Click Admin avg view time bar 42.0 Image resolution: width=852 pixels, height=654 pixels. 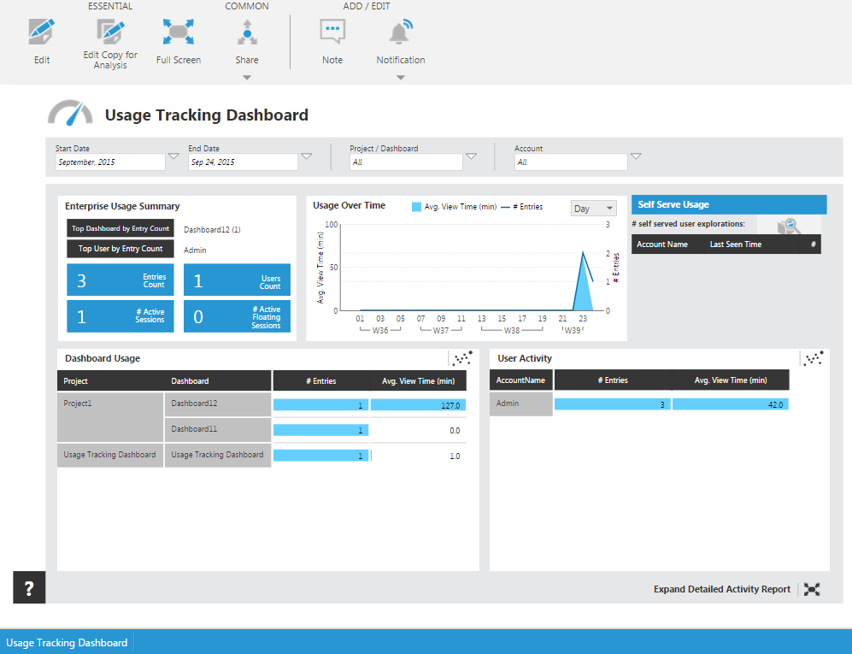pos(731,404)
